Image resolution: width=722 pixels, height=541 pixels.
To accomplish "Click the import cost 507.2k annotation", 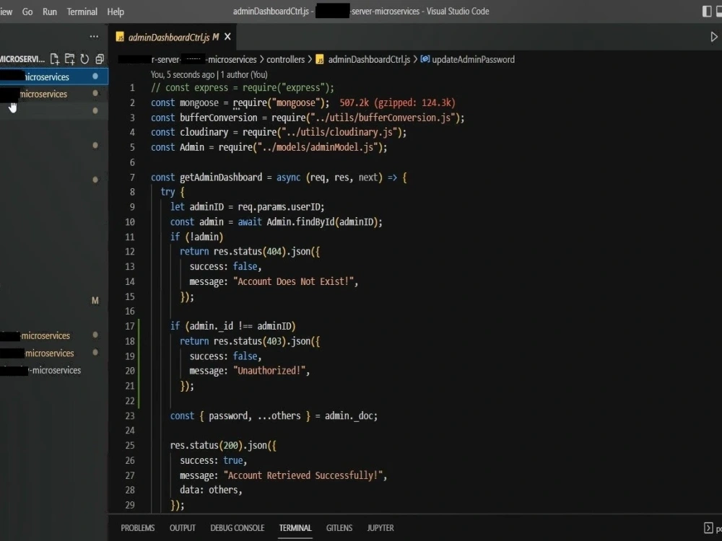I will (397, 102).
